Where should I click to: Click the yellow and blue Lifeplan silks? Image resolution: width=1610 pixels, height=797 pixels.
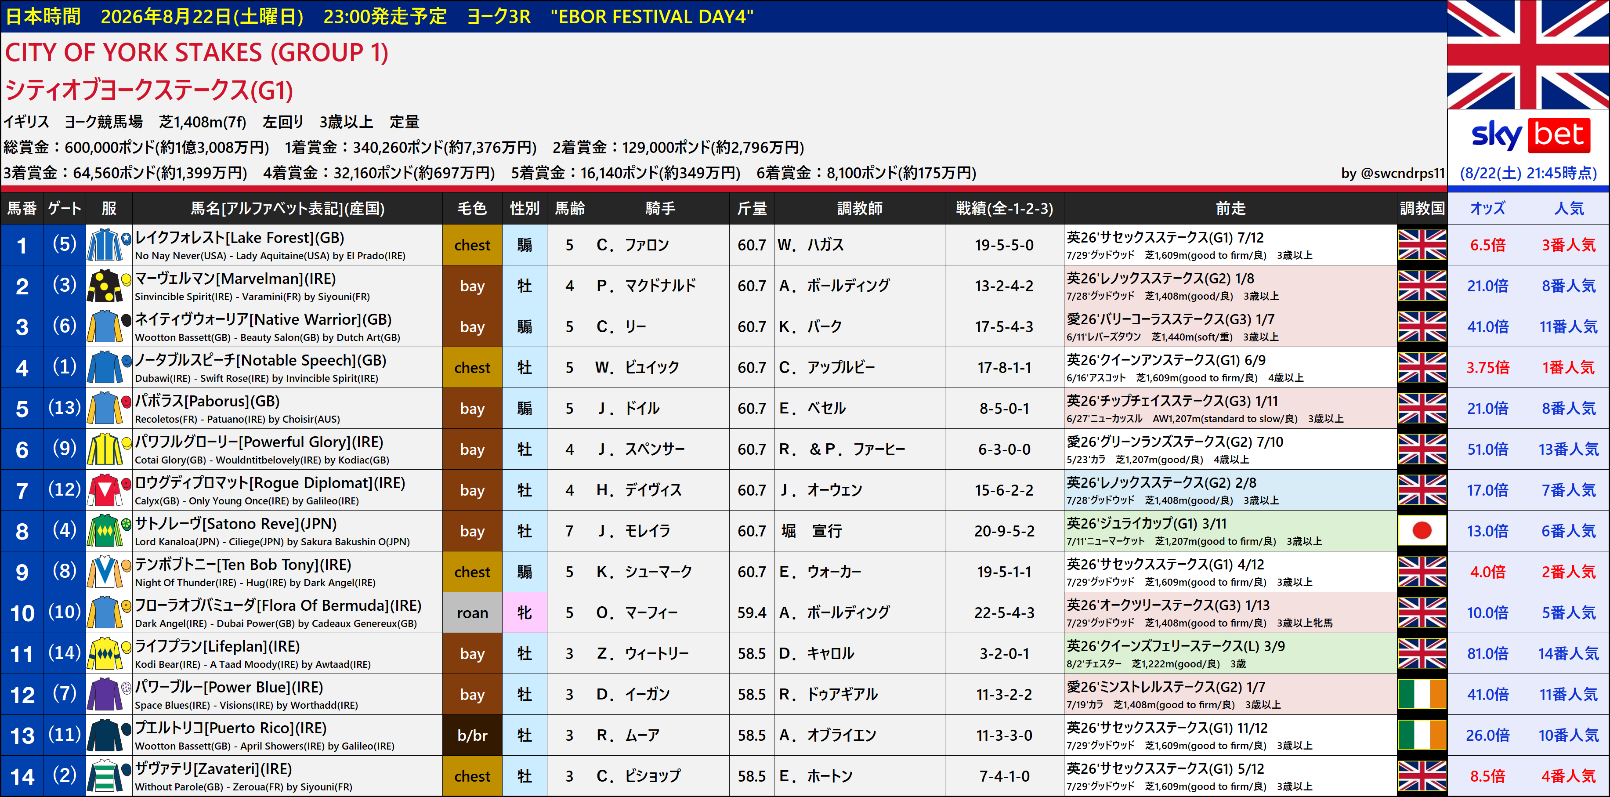pyautogui.click(x=109, y=653)
